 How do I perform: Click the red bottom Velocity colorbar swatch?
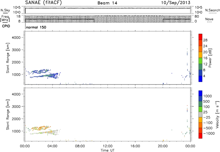pos(200,136)
